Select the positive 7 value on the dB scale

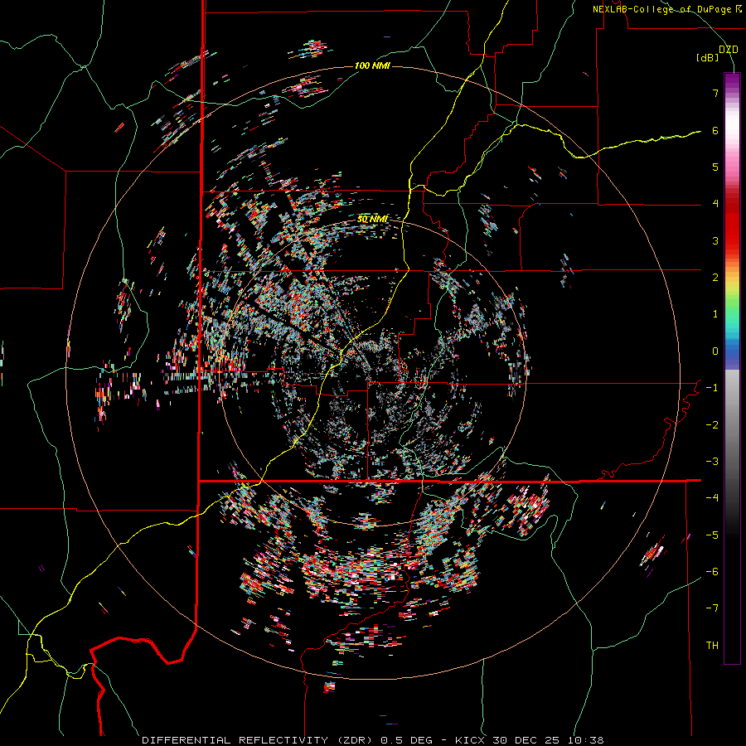tap(715, 93)
